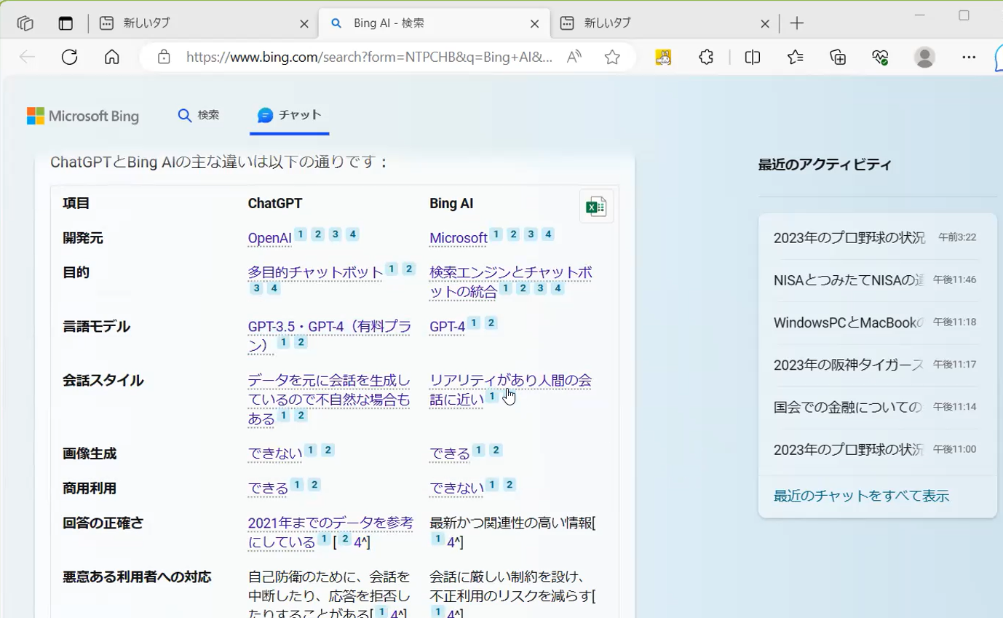The image size is (1003, 618).
Task: Open the OpenAI link
Action: [269, 238]
